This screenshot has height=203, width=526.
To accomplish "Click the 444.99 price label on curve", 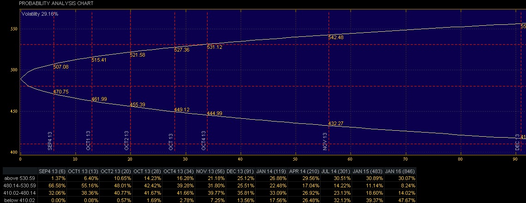I will coord(215,113).
